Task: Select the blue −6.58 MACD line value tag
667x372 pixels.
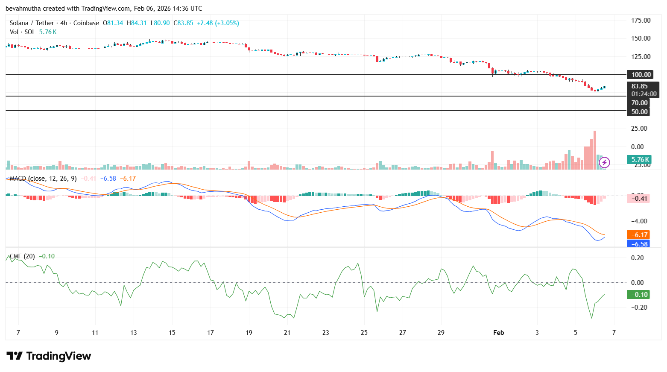Action: tap(638, 244)
